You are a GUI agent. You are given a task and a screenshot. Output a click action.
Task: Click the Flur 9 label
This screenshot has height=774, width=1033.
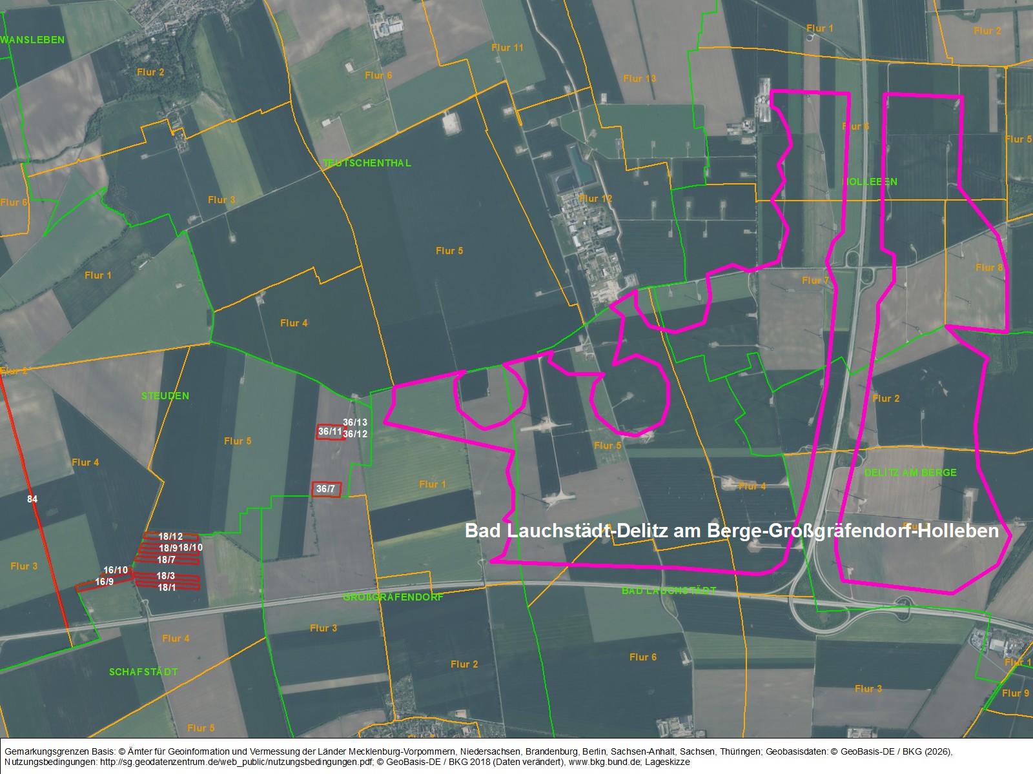(1015, 693)
